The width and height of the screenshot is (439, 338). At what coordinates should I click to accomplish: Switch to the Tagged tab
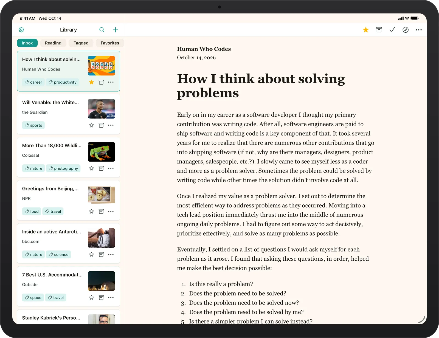81,43
